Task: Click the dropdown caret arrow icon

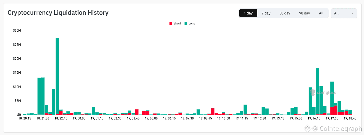Action: [x=352, y=13]
